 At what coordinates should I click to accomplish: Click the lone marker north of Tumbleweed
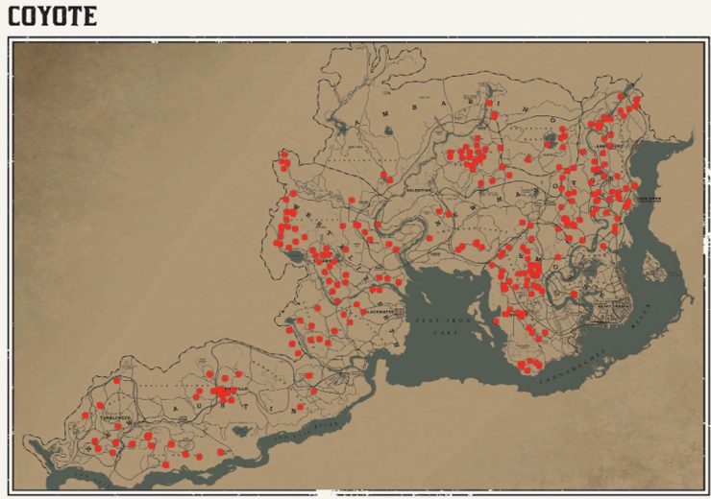tap(117, 380)
